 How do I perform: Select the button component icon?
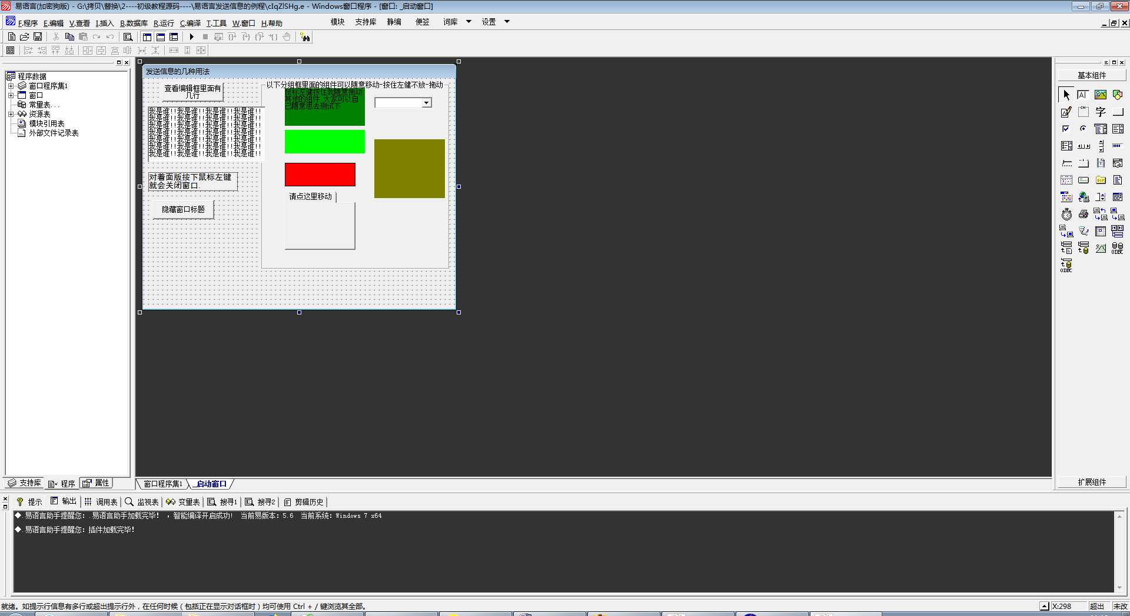click(1118, 112)
